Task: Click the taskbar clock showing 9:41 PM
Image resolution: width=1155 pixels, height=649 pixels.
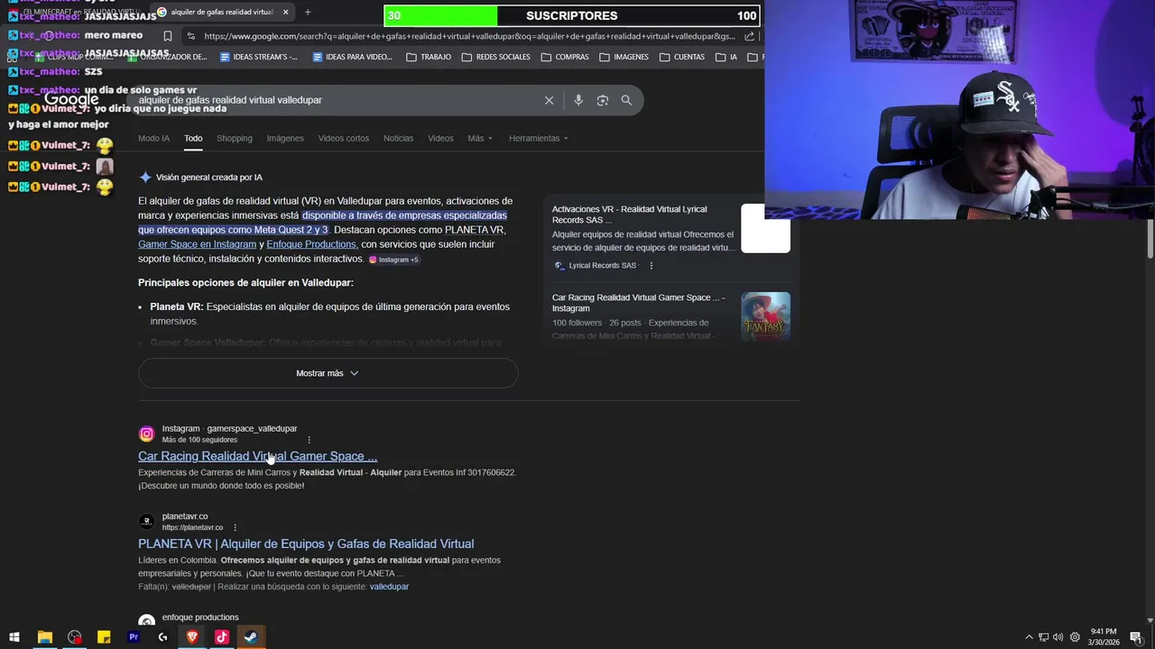Action: click(x=1103, y=637)
